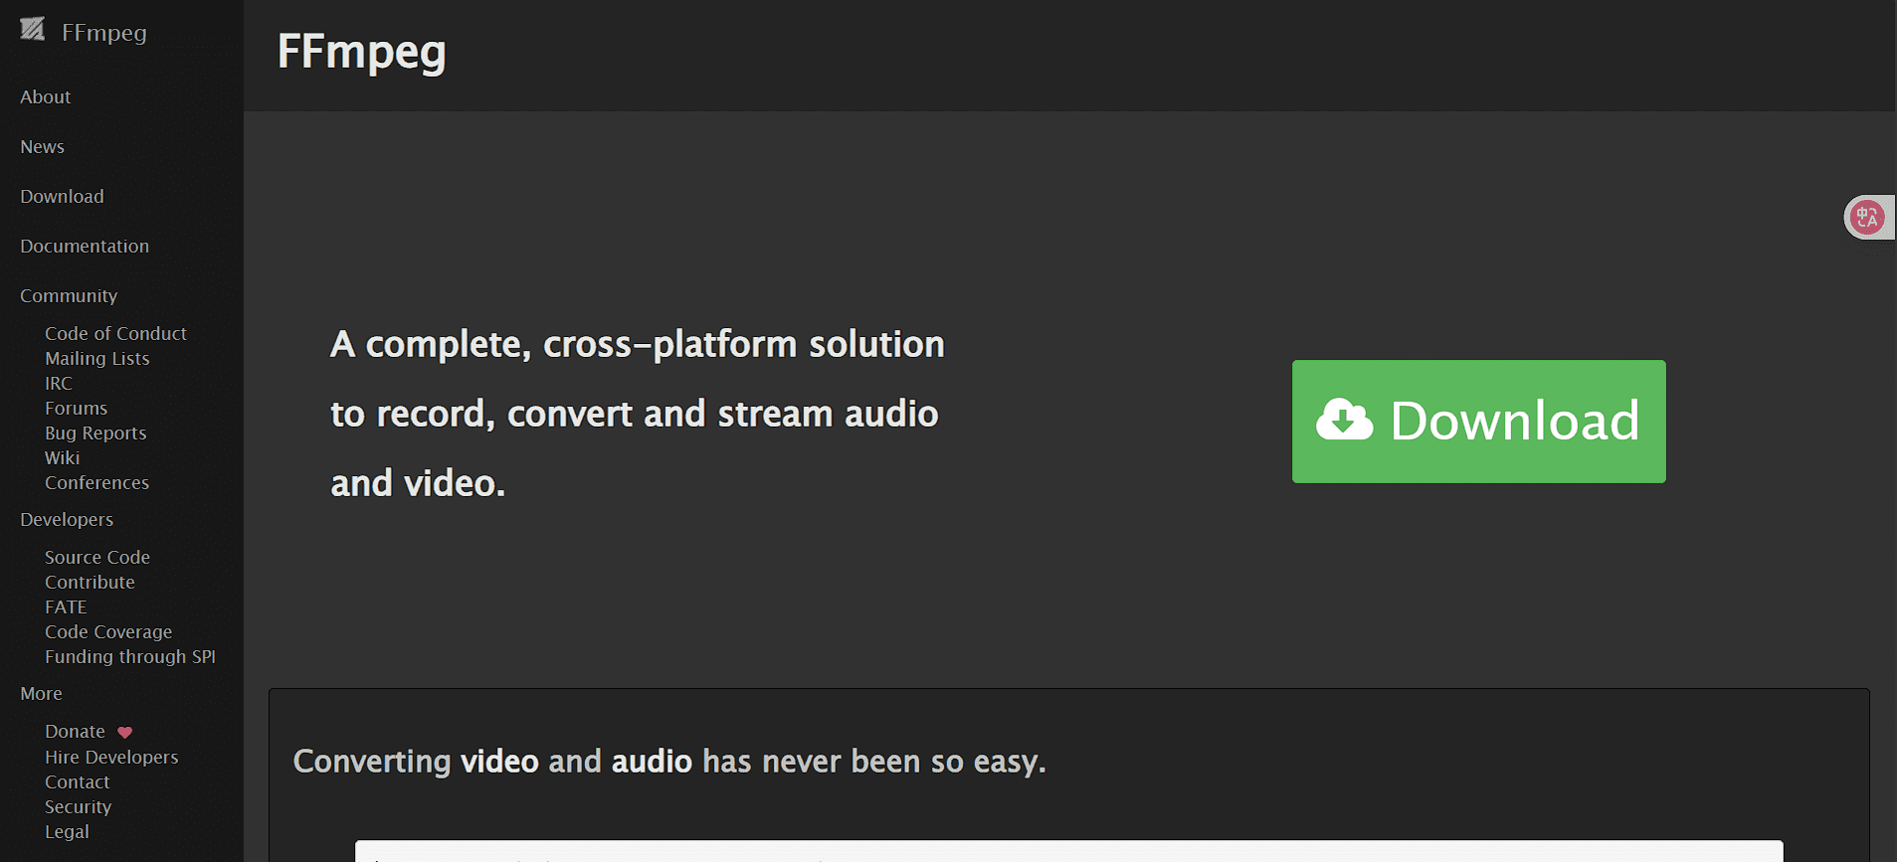Viewport: 1897px width, 862px height.
Task: Open the IRC link
Action: [59, 383]
